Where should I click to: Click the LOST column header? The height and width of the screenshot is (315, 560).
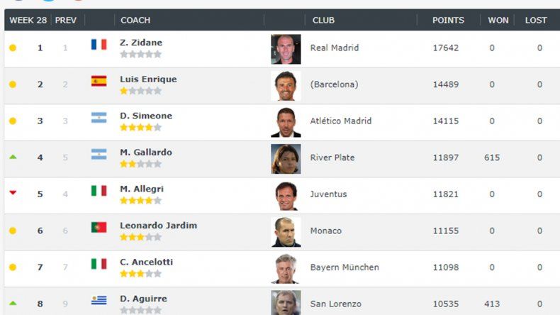pos(536,20)
